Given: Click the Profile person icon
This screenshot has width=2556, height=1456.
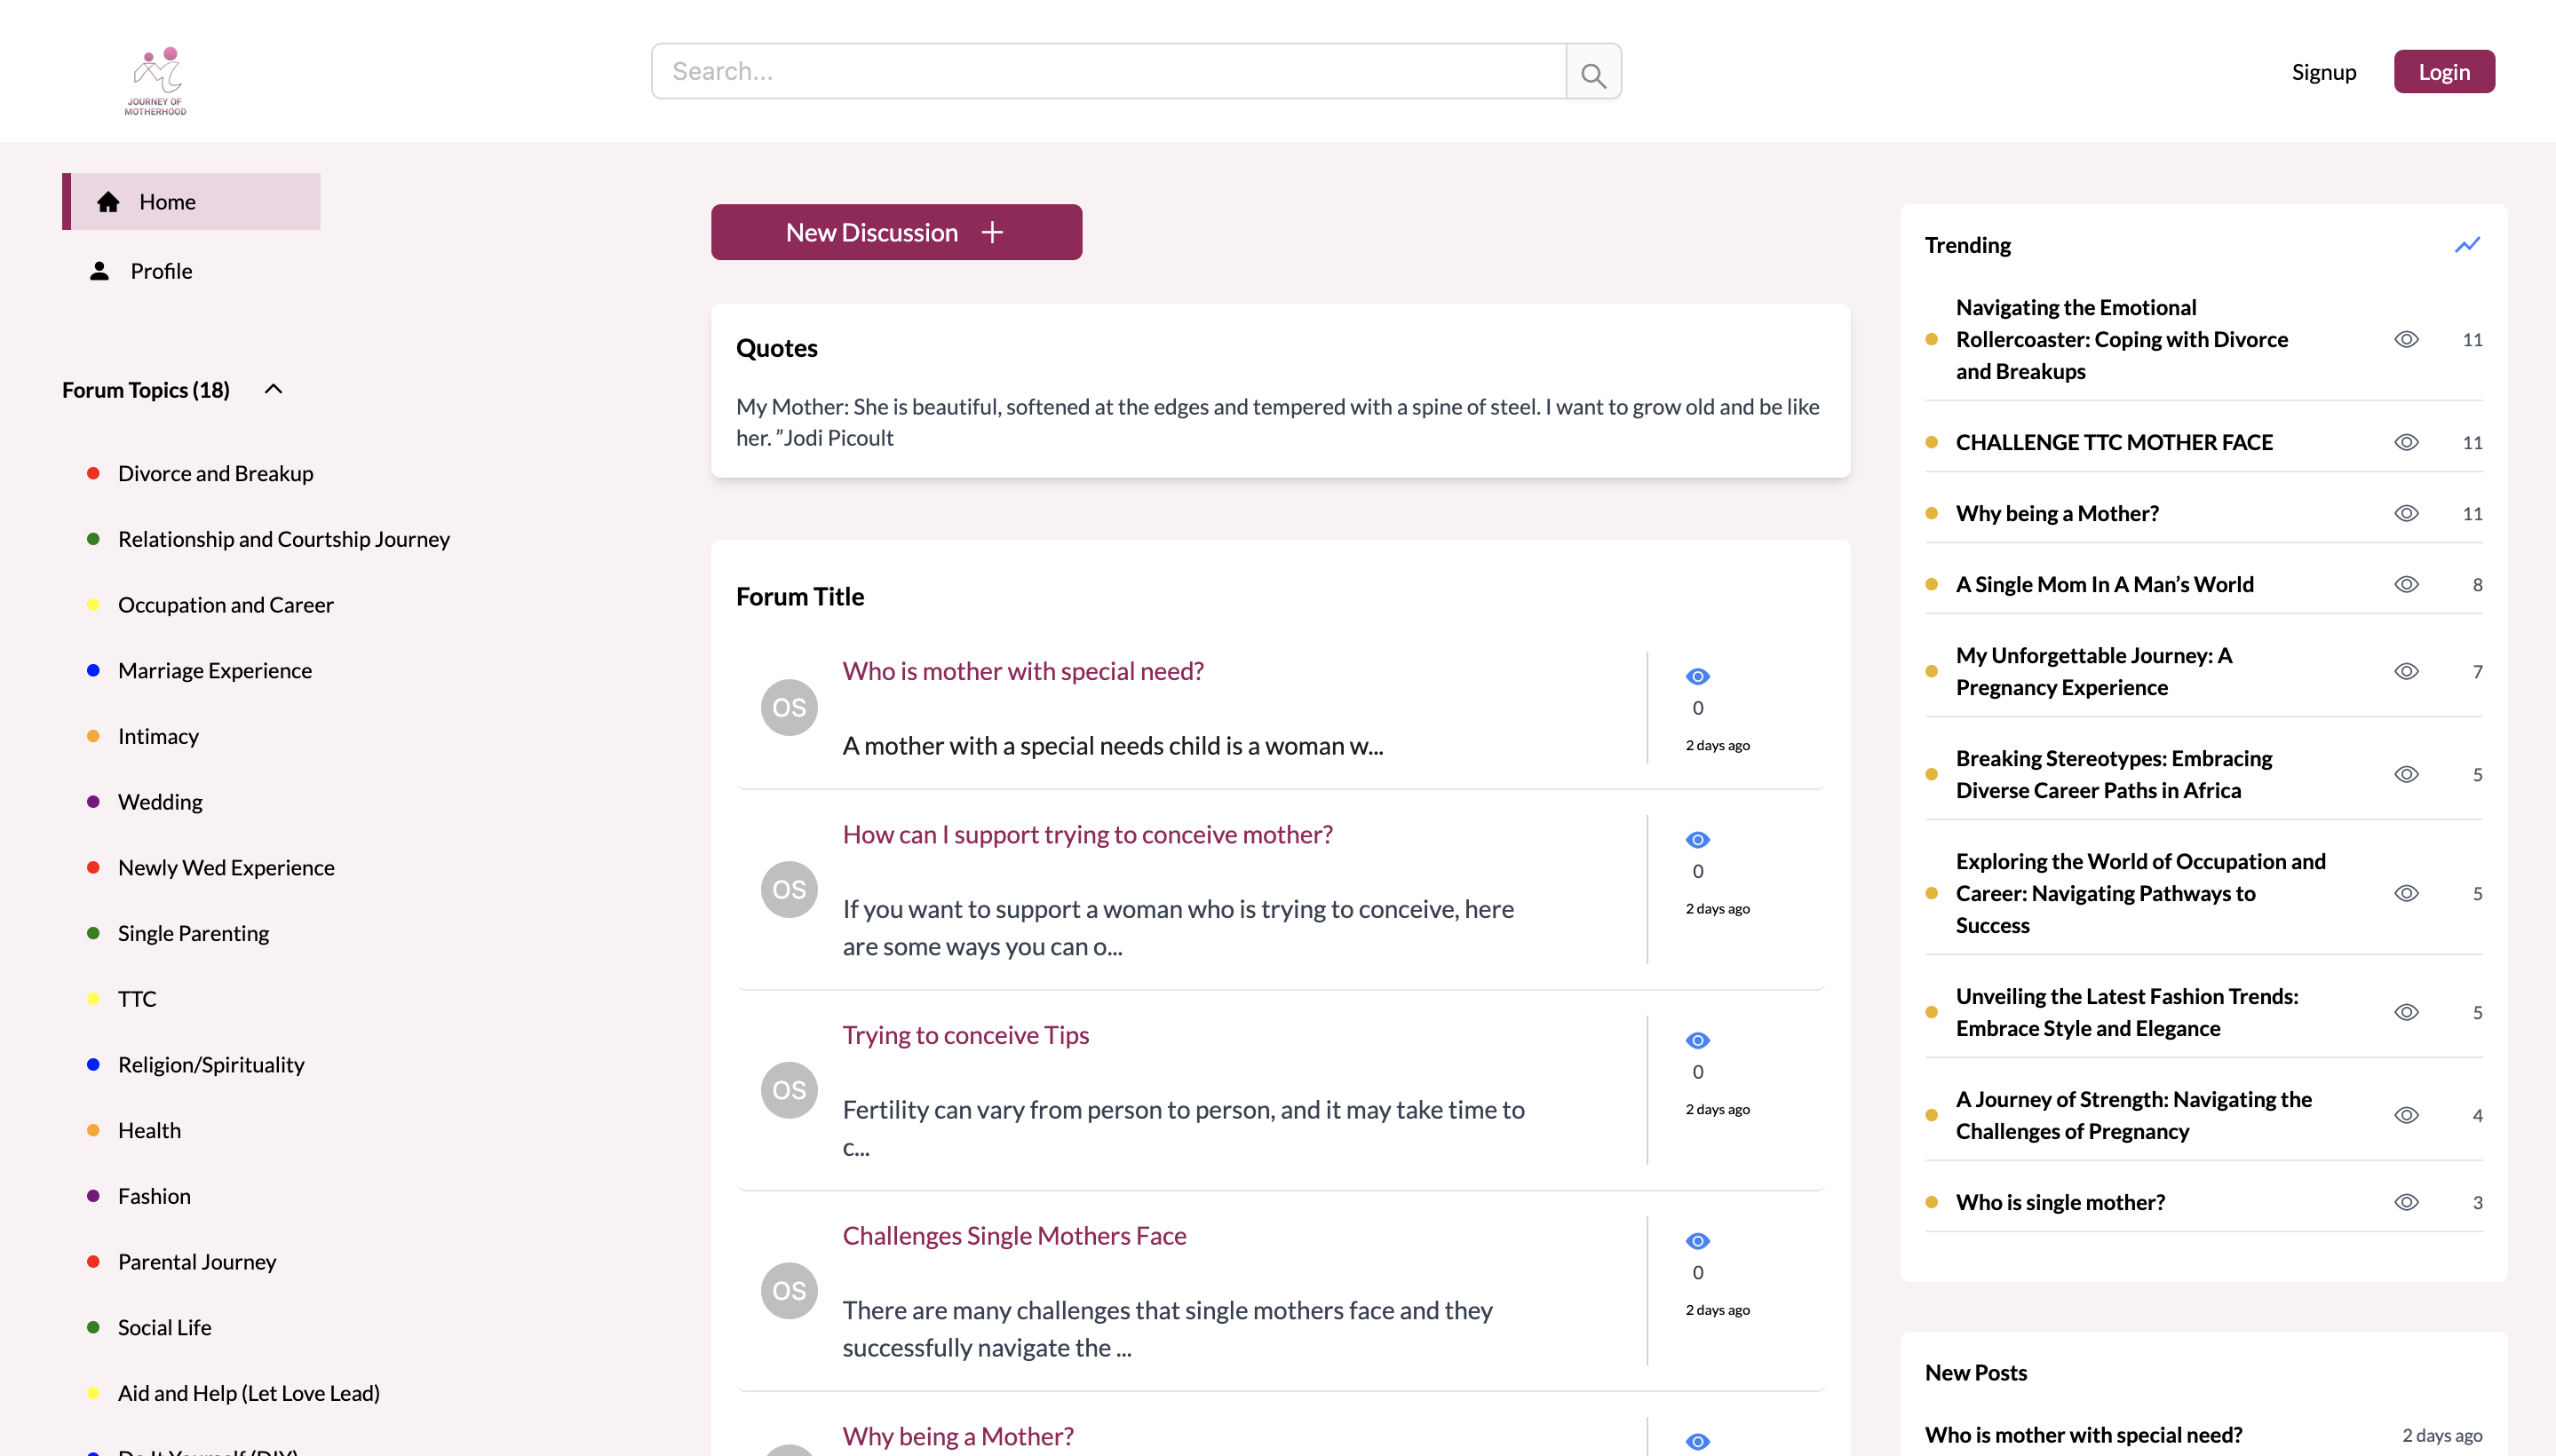Looking at the screenshot, I should 99,270.
